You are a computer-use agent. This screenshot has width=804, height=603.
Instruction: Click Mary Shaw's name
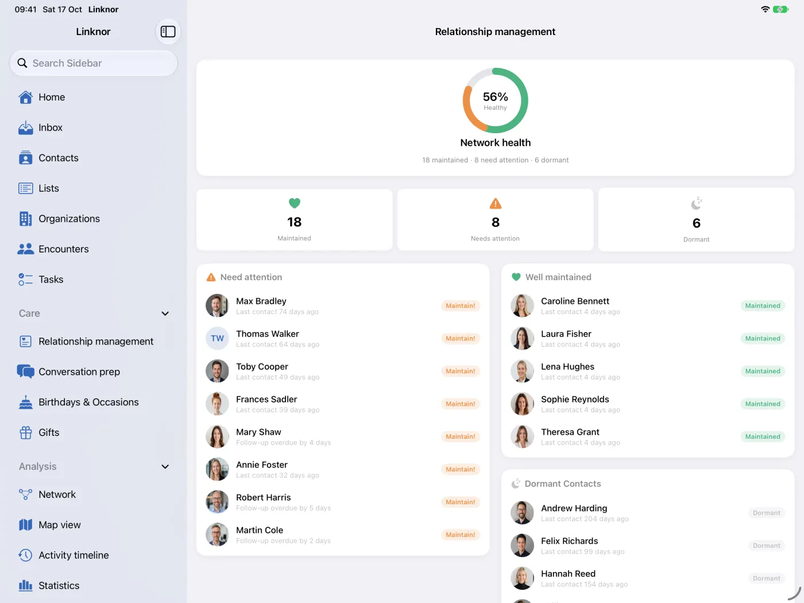click(x=258, y=432)
